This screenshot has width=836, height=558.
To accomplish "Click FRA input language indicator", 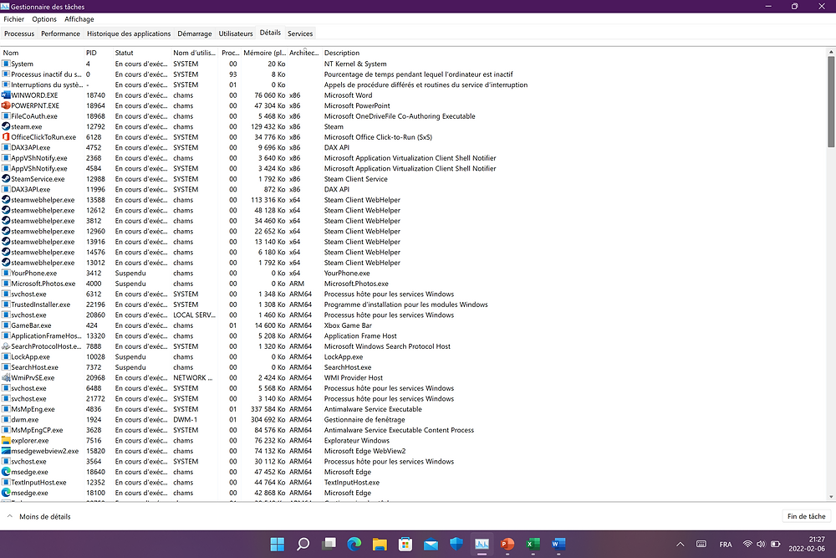I will tap(726, 544).
